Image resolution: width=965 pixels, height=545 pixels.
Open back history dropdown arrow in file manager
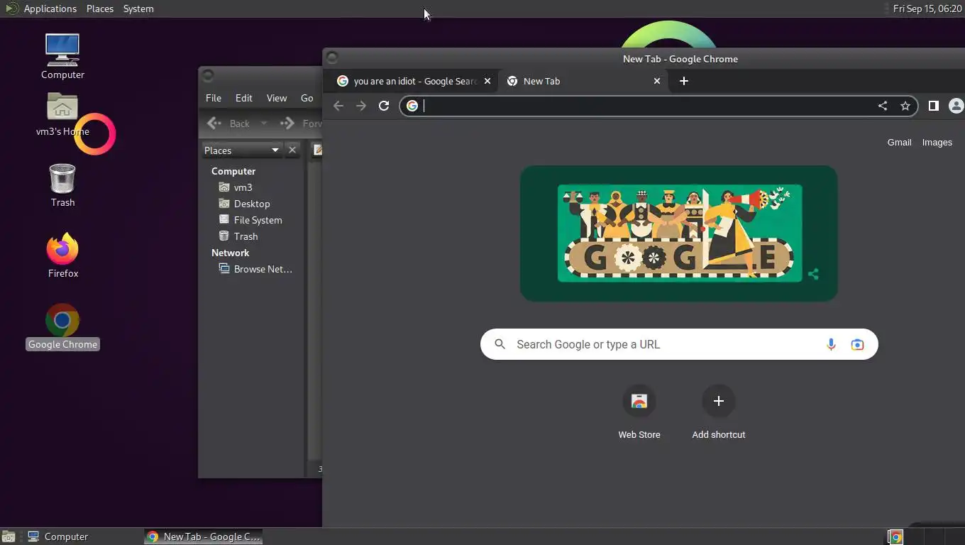tap(264, 123)
